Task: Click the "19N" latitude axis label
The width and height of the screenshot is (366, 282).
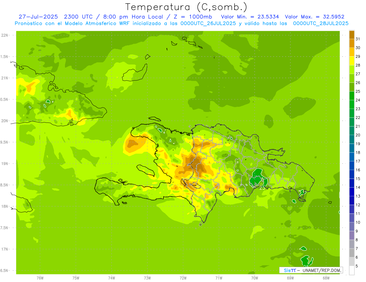Action: pos(5,164)
